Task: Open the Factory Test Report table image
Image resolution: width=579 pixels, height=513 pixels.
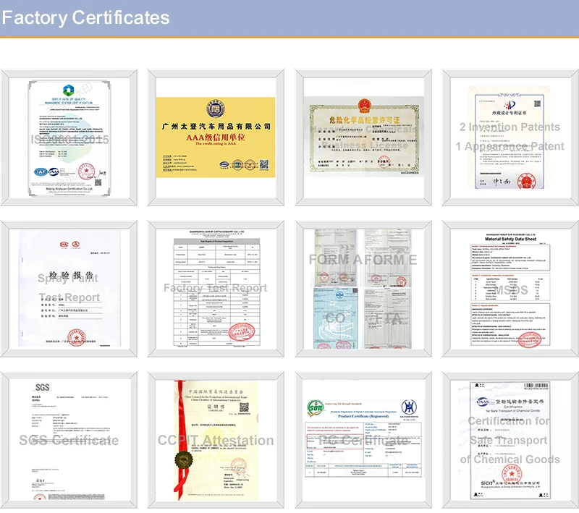Action: click(216, 289)
